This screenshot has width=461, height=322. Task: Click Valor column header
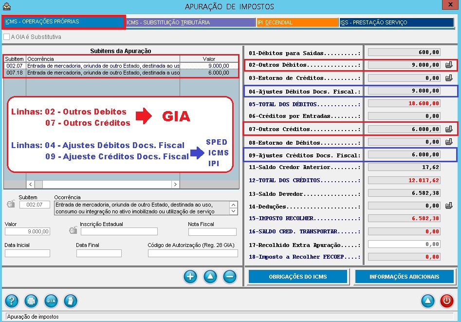pos(209,59)
